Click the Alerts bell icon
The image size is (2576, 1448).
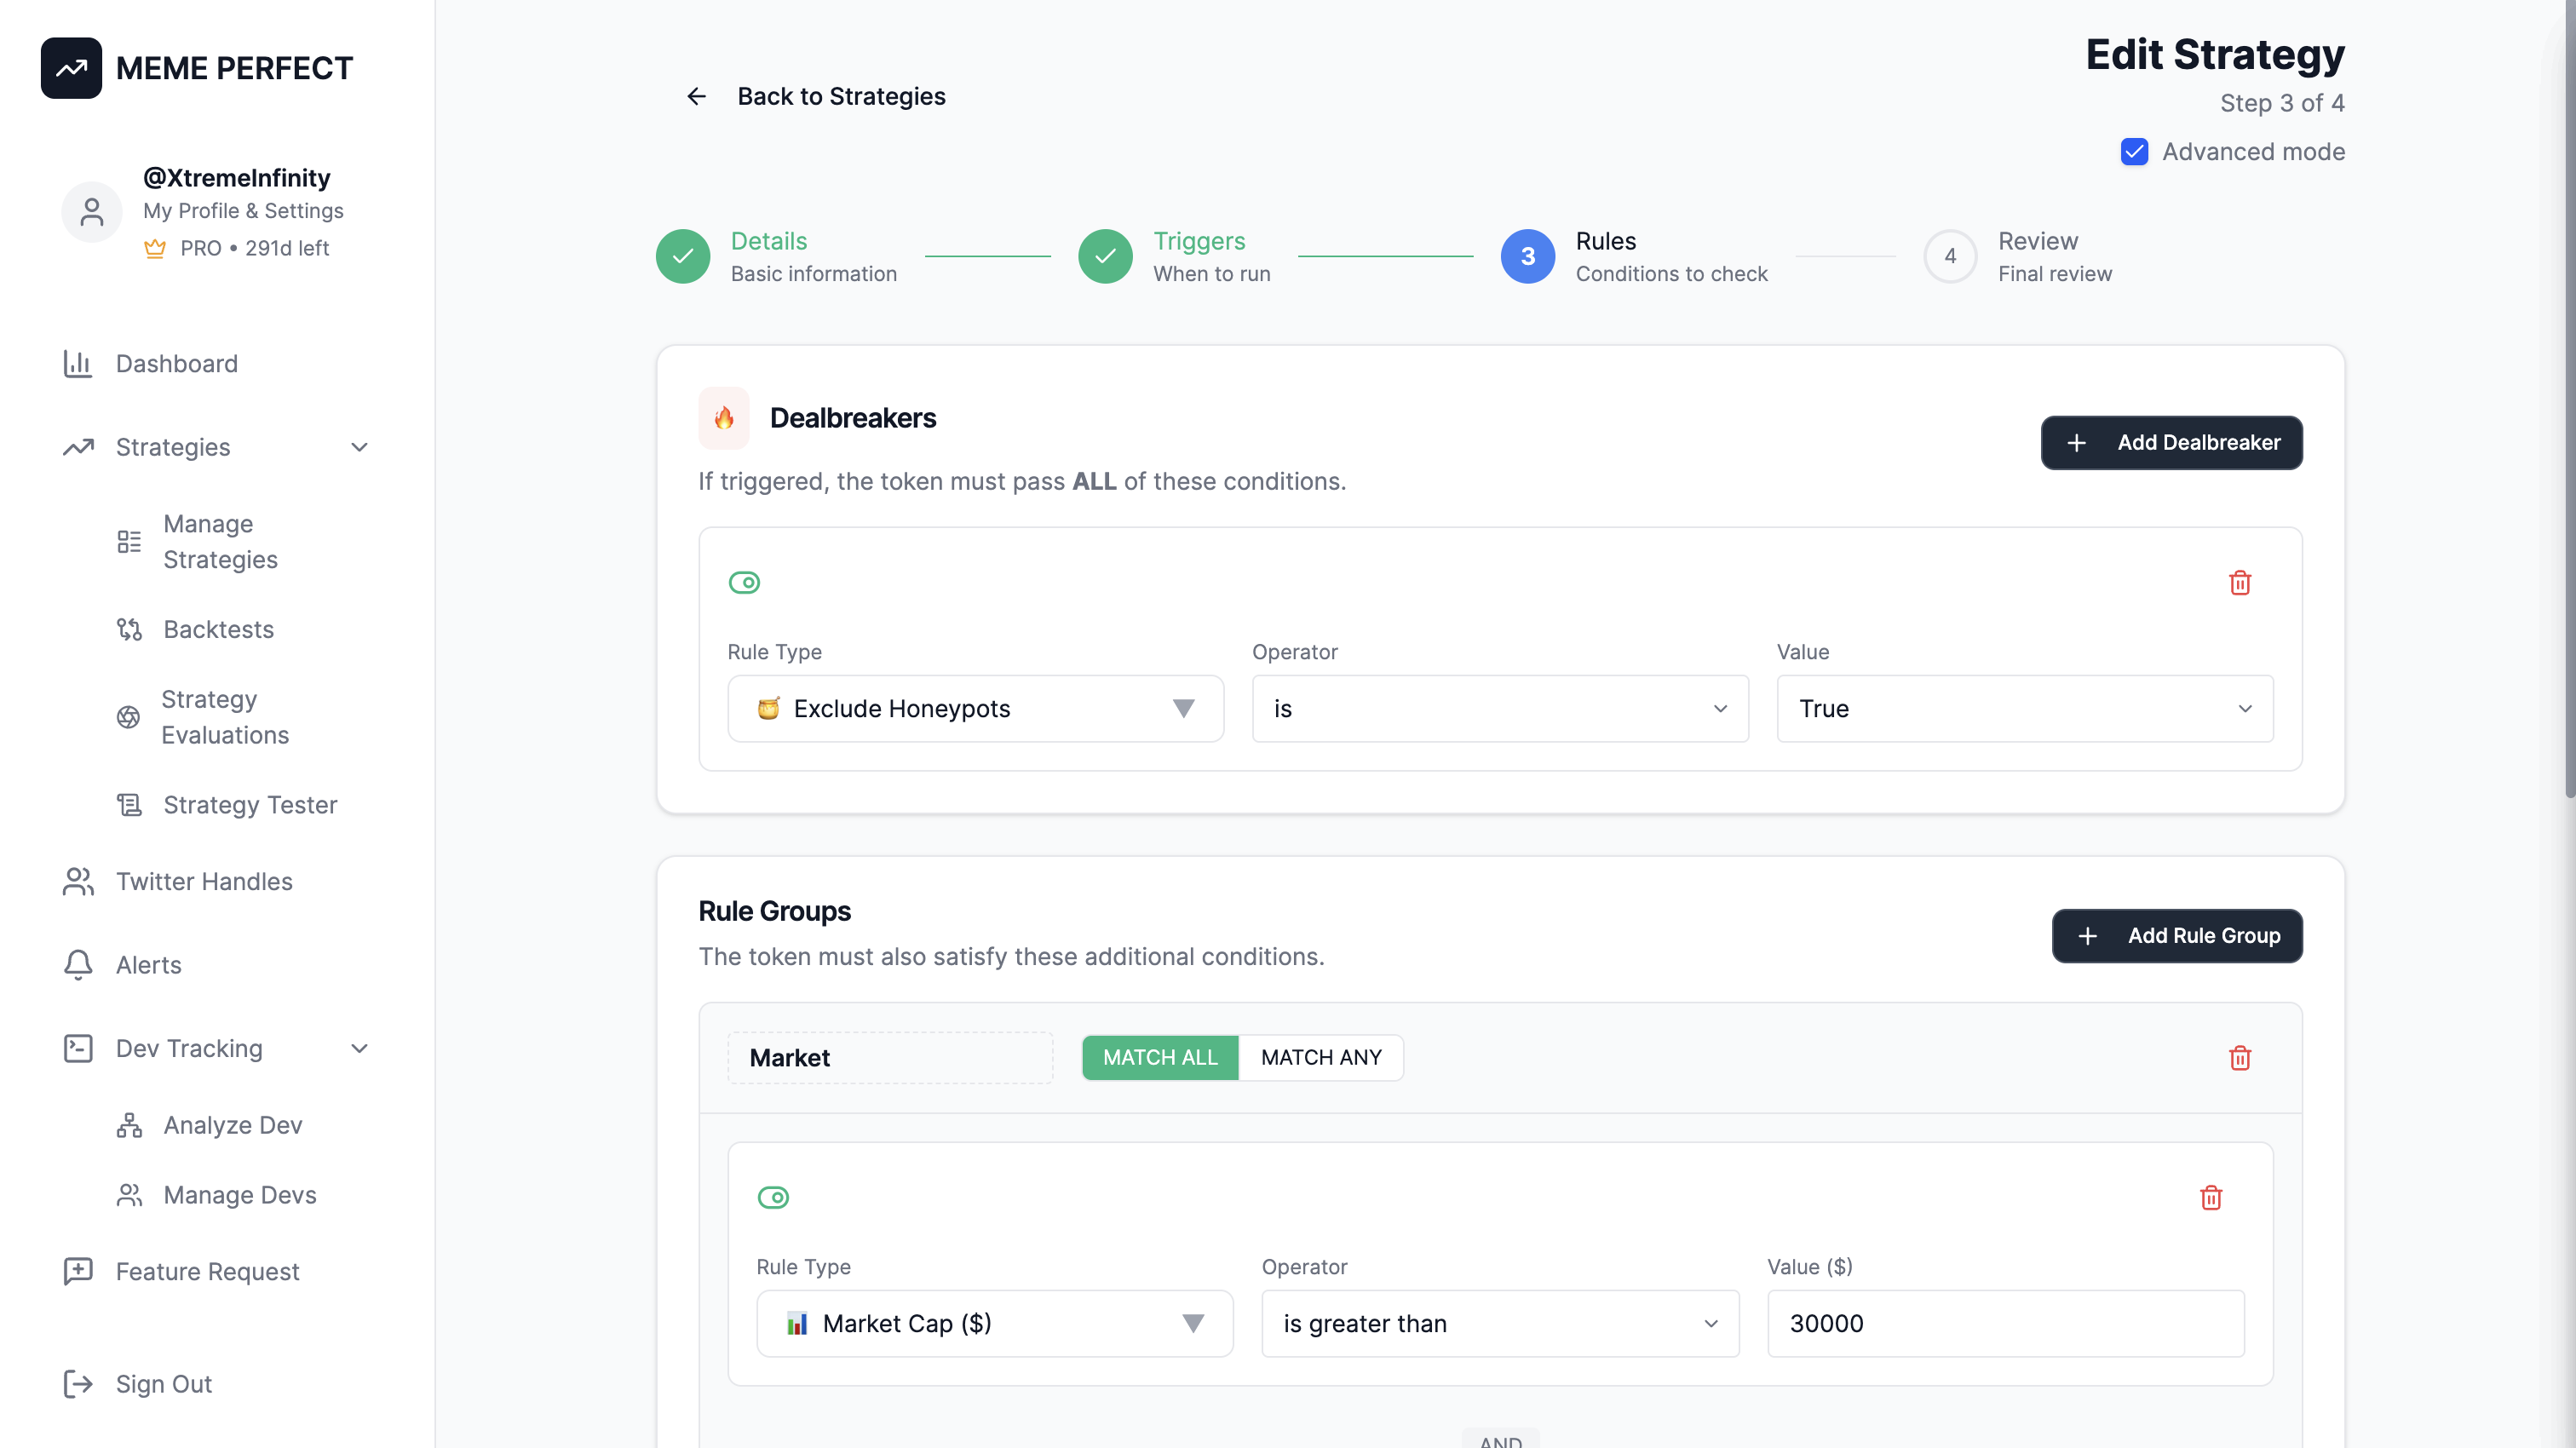click(78, 964)
